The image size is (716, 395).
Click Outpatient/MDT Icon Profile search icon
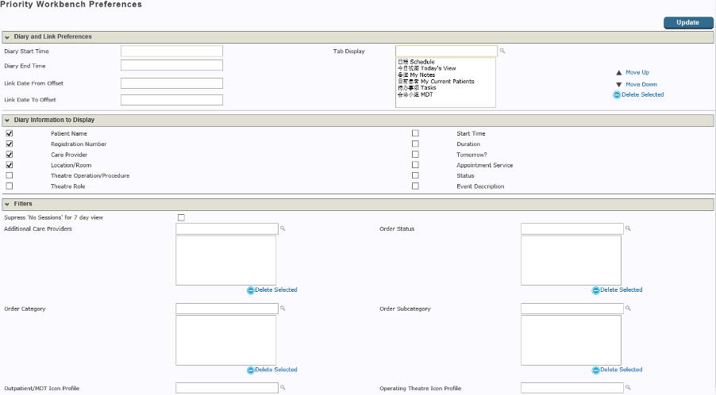283,388
